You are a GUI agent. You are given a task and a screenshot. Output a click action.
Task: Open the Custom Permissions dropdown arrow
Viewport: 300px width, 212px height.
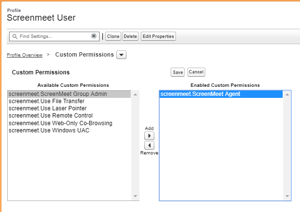click(121, 55)
